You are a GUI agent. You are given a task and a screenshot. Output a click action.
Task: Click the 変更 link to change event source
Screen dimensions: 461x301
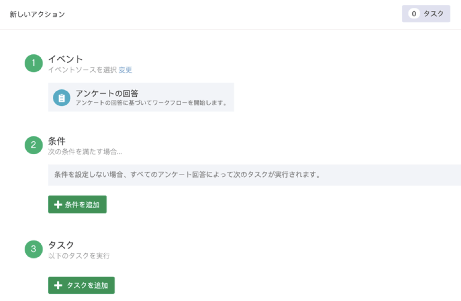point(125,70)
